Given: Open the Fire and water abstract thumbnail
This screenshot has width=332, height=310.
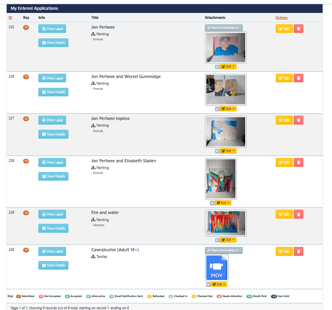Looking at the screenshot, I should pos(226,223).
